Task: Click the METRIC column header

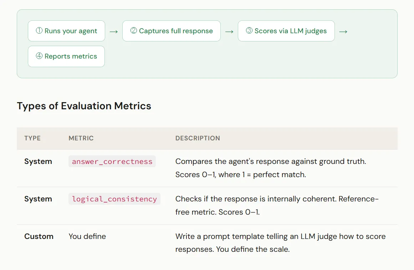Action: (81, 138)
